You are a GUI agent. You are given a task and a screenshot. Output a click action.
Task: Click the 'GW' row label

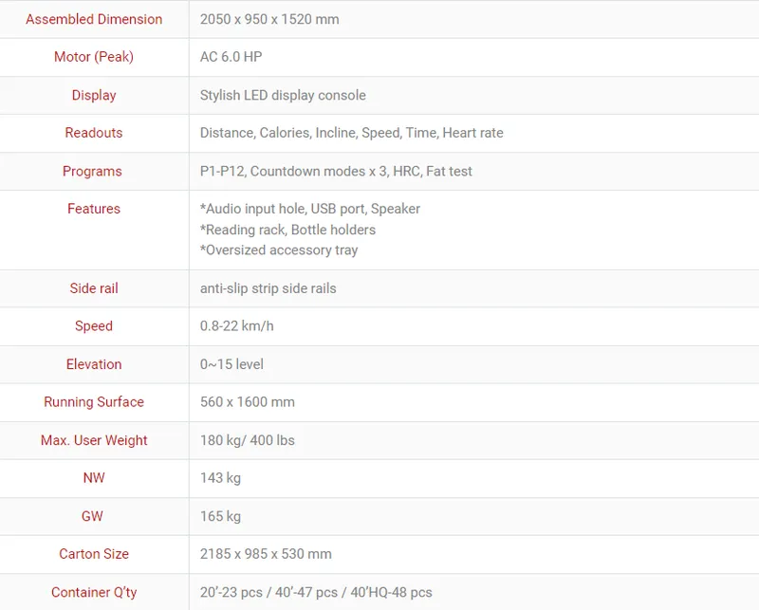[92, 516]
